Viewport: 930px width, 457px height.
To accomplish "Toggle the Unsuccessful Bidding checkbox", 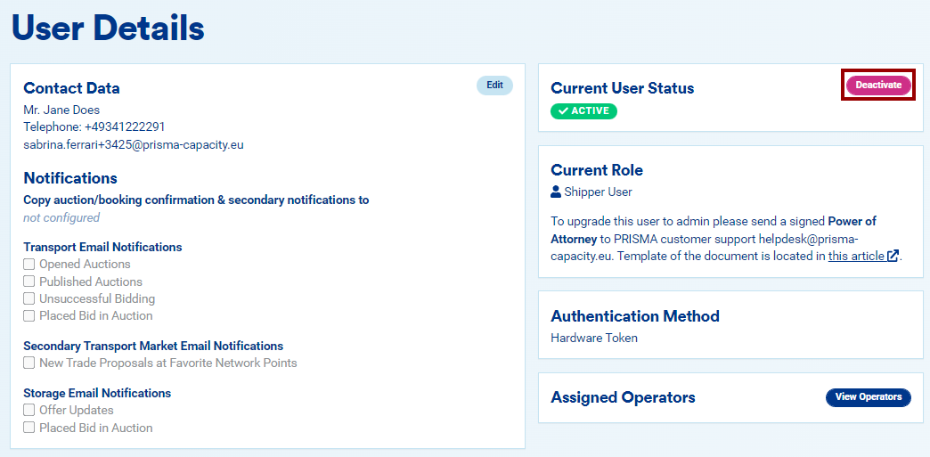I will coord(29,298).
